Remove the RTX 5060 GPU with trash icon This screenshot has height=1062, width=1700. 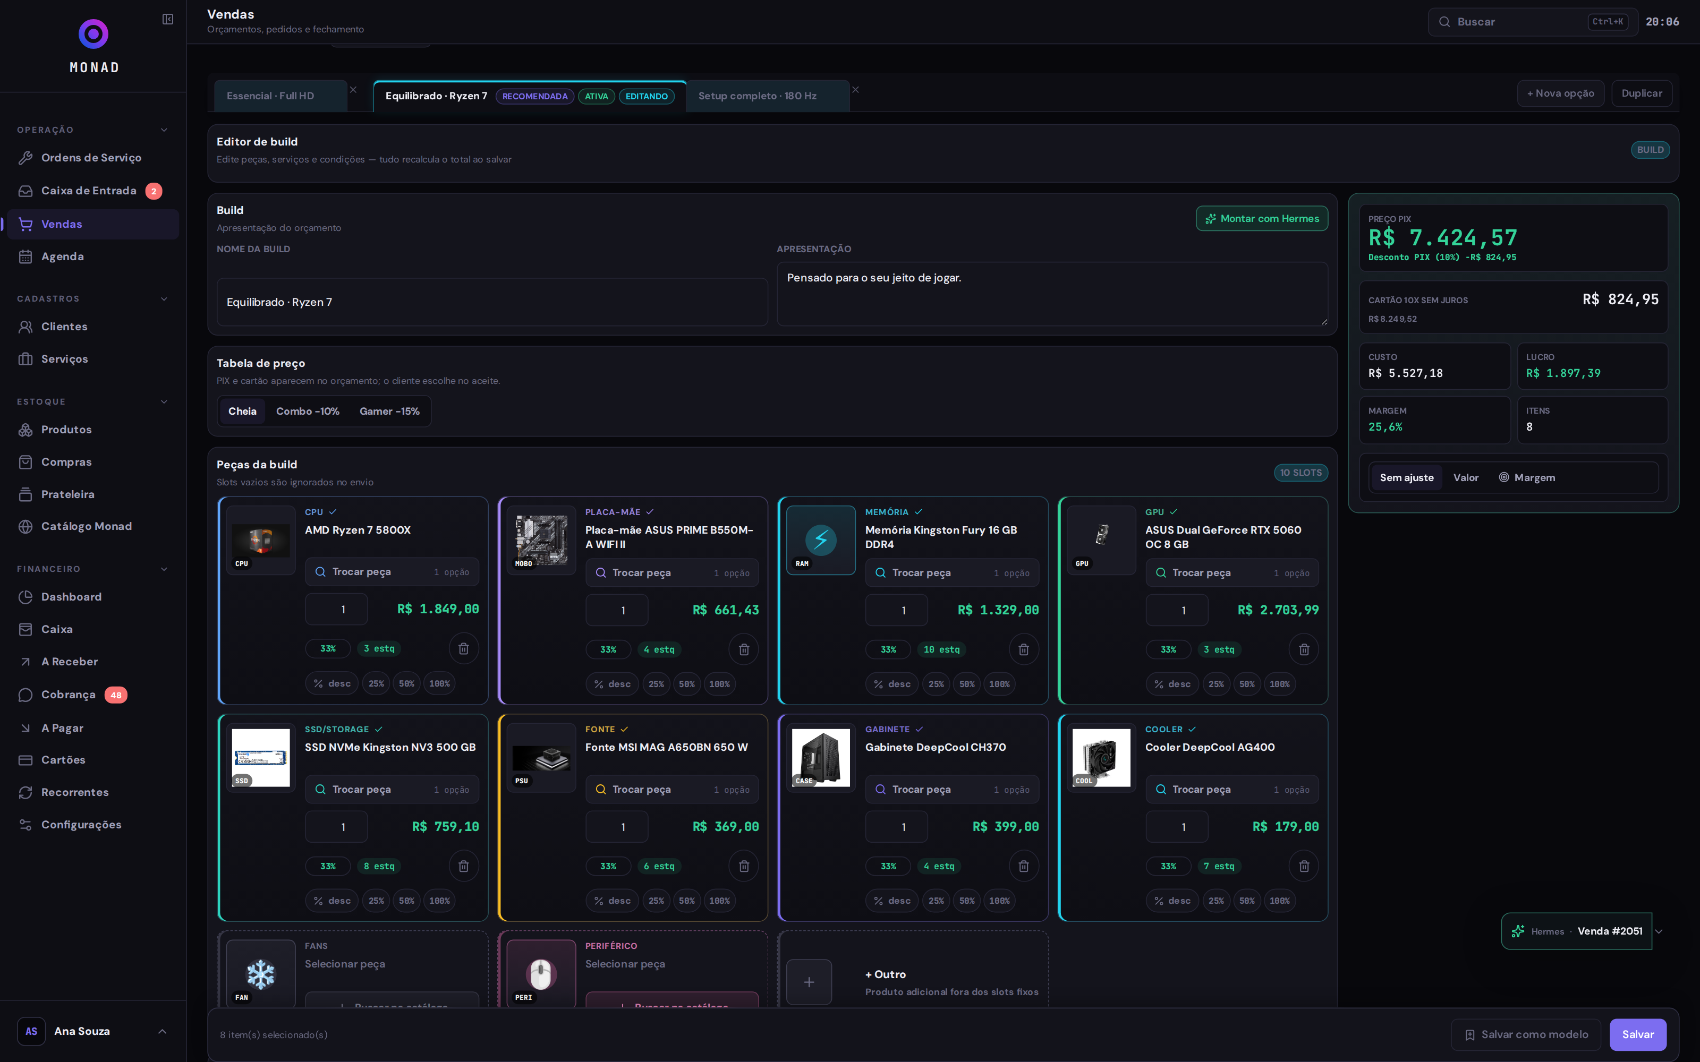(x=1304, y=649)
